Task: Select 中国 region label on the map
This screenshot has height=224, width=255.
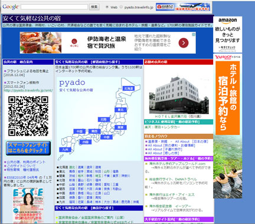Action: 80,131
